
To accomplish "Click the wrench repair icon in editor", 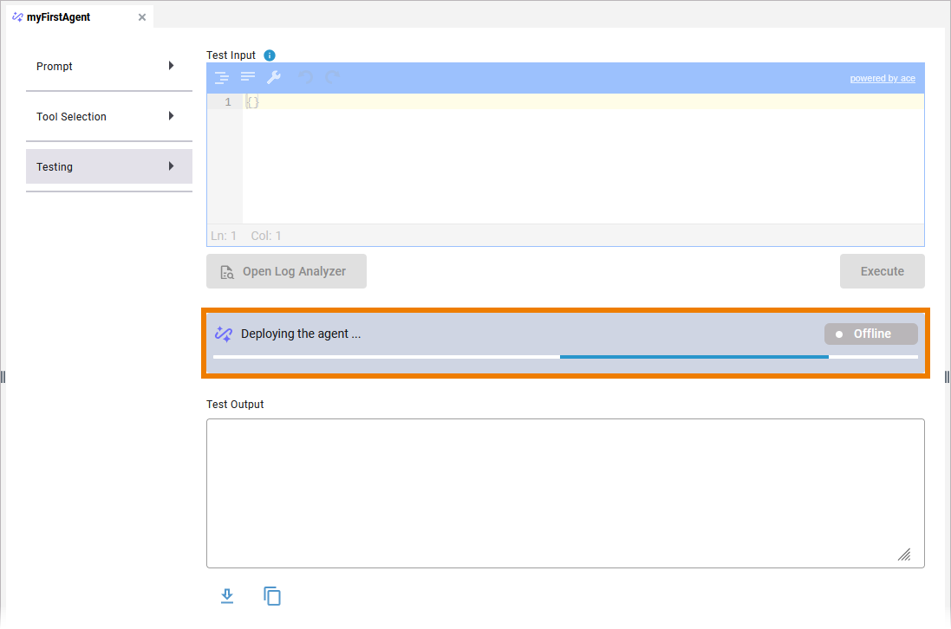I will pyautogui.click(x=273, y=78).
